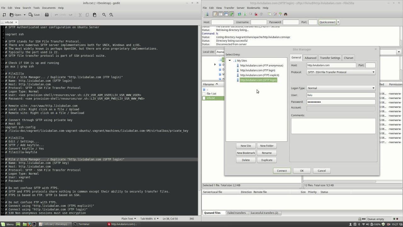This screenshot has height=227, width=403.
Task: Click the New Site button
Action: click(246, 146)
